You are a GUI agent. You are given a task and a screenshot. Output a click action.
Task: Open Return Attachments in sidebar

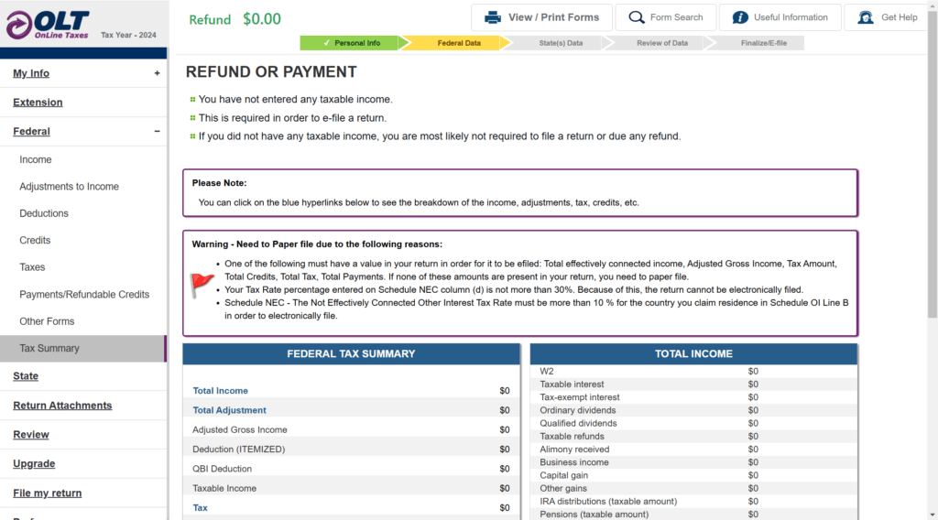62,406
